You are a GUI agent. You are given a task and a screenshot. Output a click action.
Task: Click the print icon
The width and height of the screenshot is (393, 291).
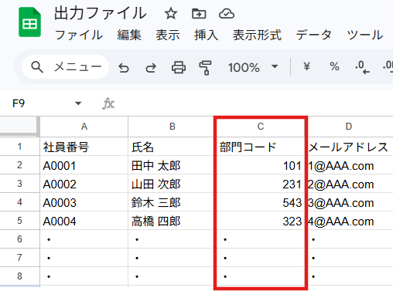coord(179,67)
